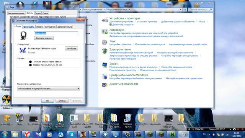Open Звуки tab in Звук window
Image resolution: width=245 pixels, height=138 pixels.
click(x=38, y=13)
